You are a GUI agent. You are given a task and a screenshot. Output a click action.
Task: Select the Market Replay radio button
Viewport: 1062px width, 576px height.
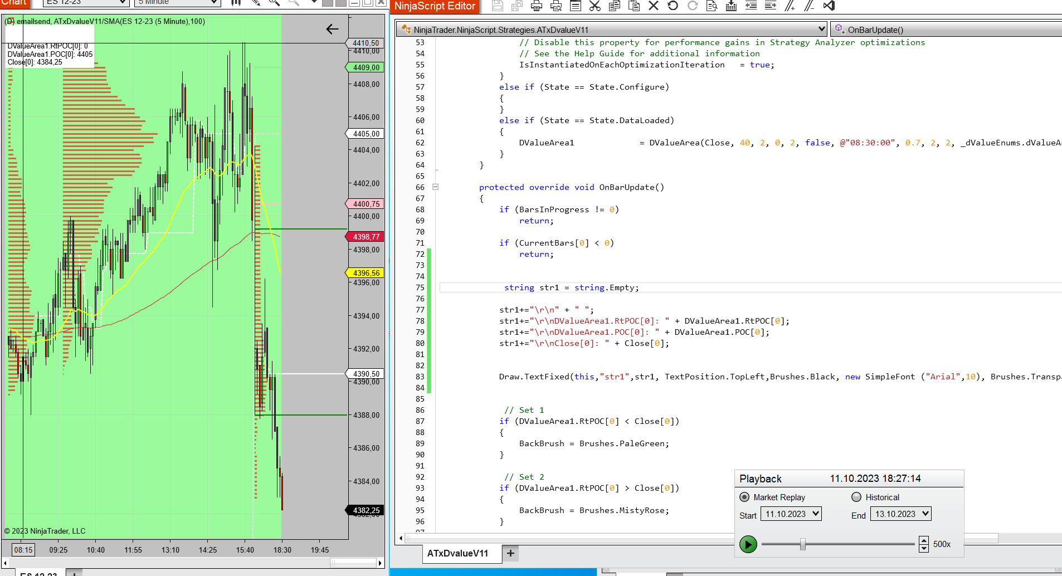click(744, 497)
